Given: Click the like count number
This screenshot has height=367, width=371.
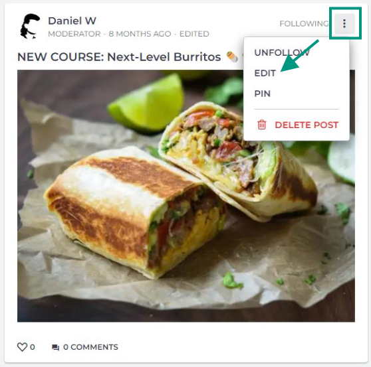Looking at the screenshot, I should [x=33, y=347].
